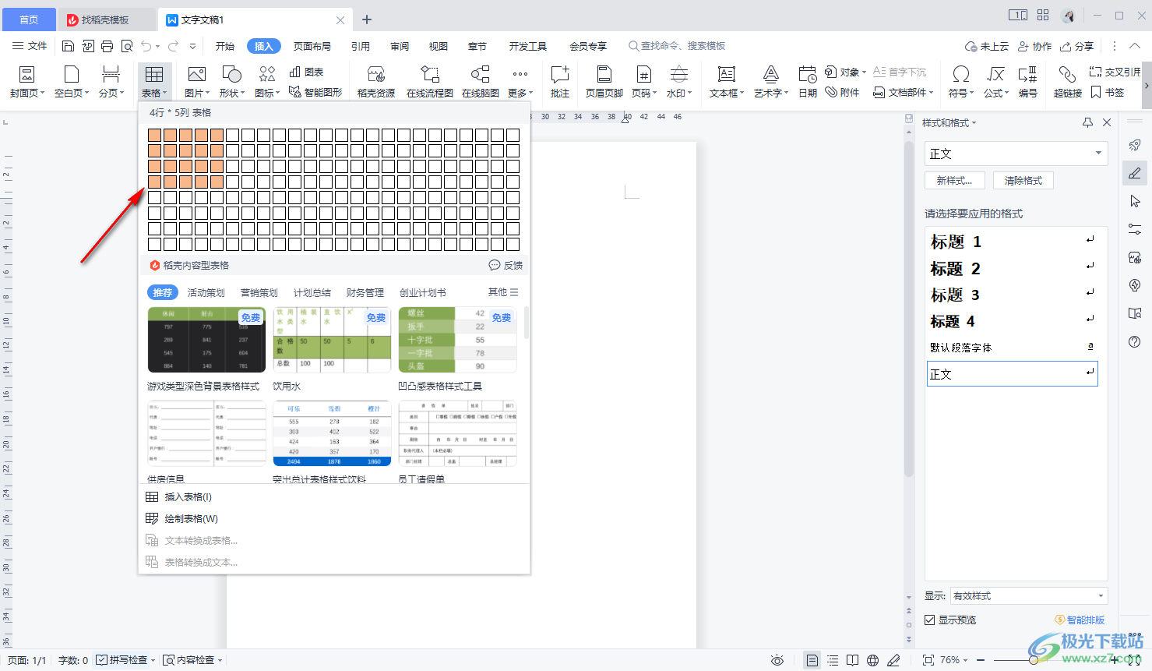The width and height of the screenshot is (1152, 671).
Task: Open the 形状 shapes tool
Action: coord(231,82)
